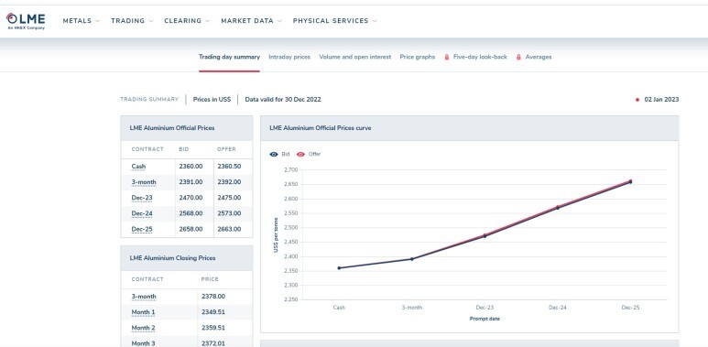Open the Price graphs tab
Screen dimensions: 708x347
(418, 58)
